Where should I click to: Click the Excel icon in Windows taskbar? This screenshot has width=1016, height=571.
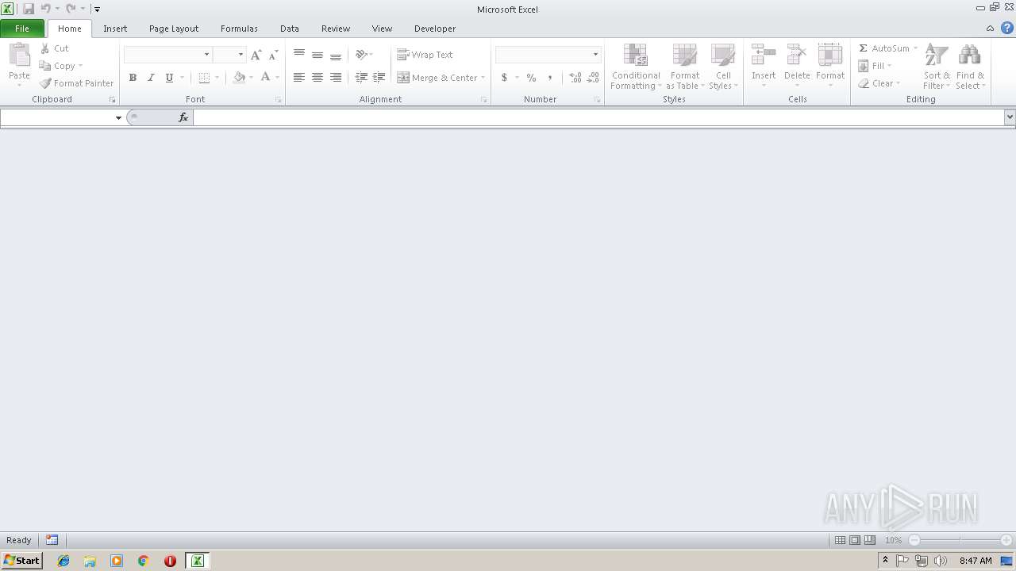tap(197, 561)
